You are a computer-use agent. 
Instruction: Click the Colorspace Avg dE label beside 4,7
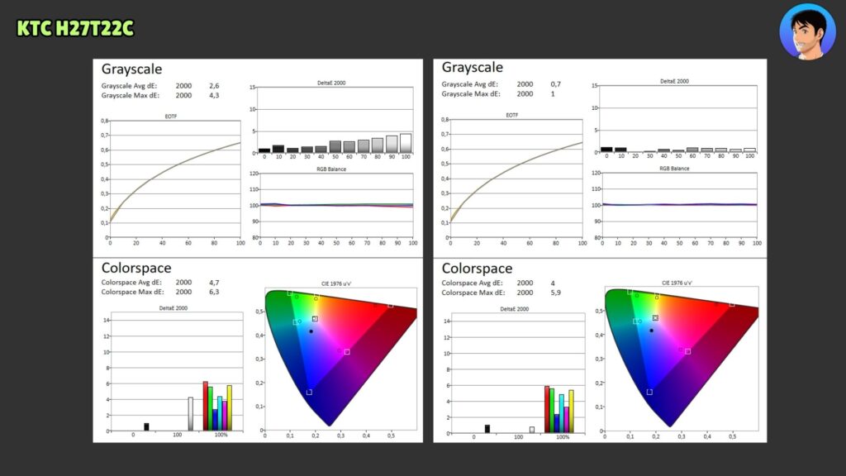click(x=131, y=283)
